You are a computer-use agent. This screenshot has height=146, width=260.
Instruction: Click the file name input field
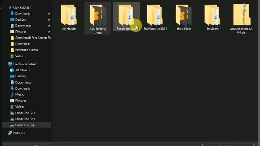click(126, 145)
